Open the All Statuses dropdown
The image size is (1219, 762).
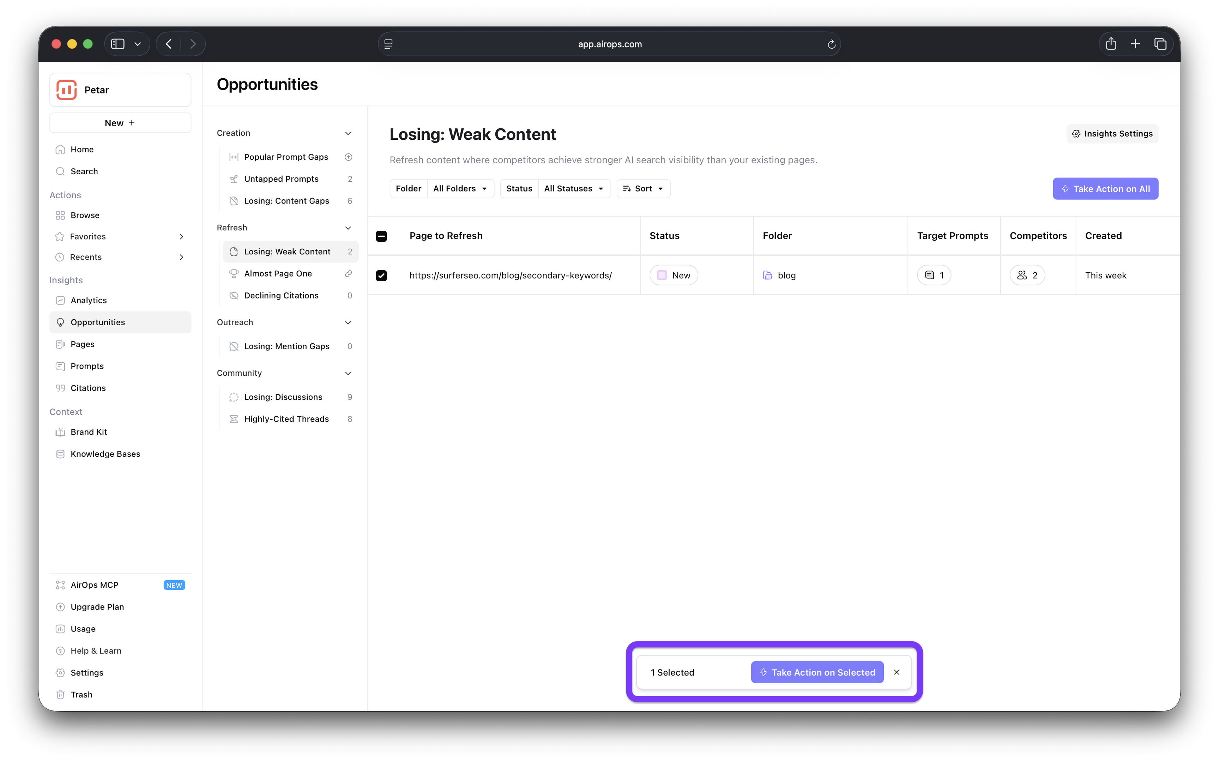(x=573, y=188)
